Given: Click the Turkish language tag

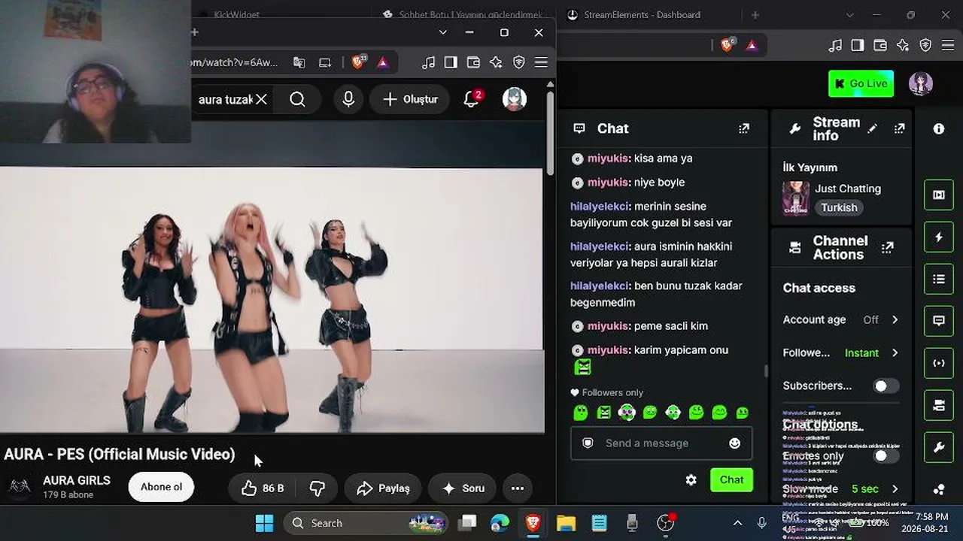Looking at the screenshot, I should tap(839, 208).
